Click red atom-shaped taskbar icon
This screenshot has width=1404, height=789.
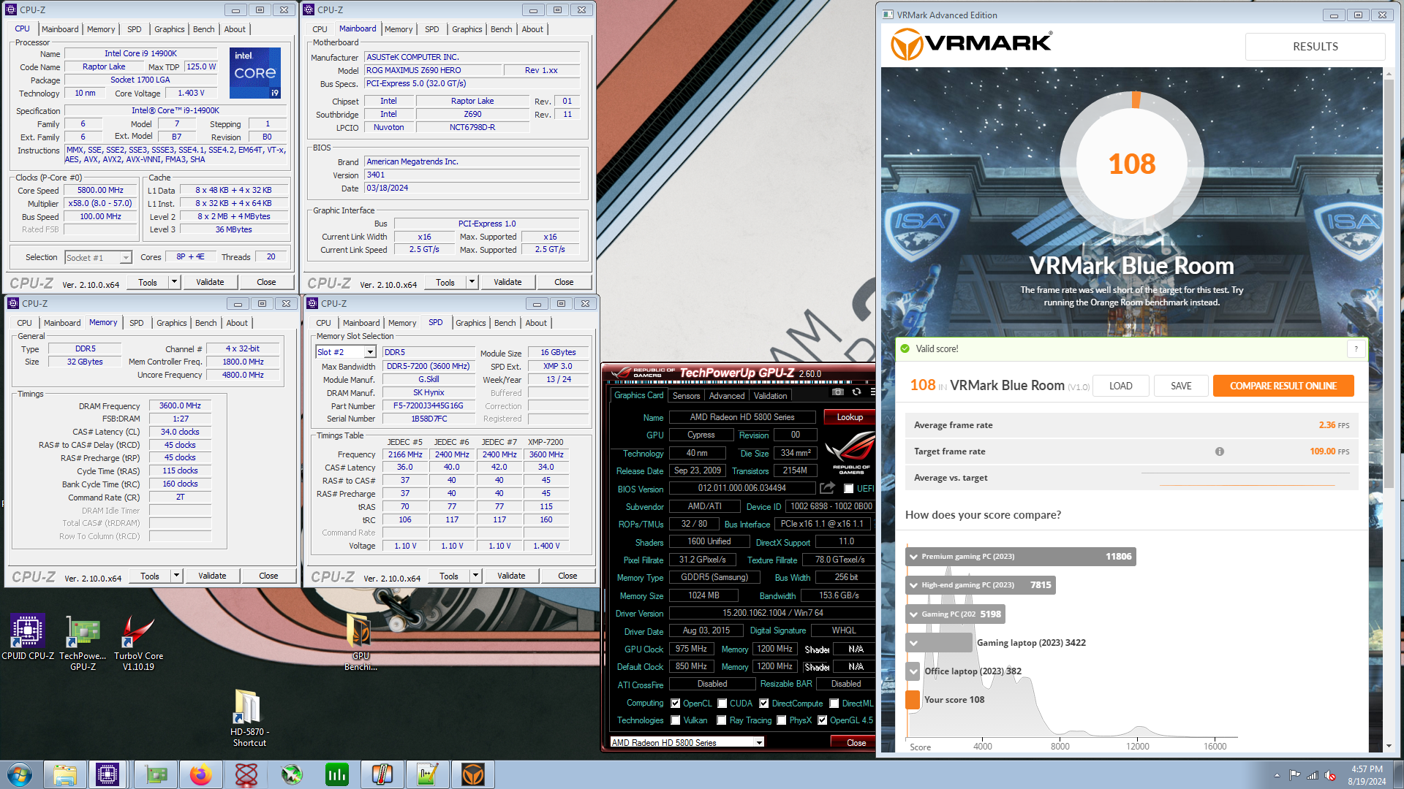click(246, 774)
